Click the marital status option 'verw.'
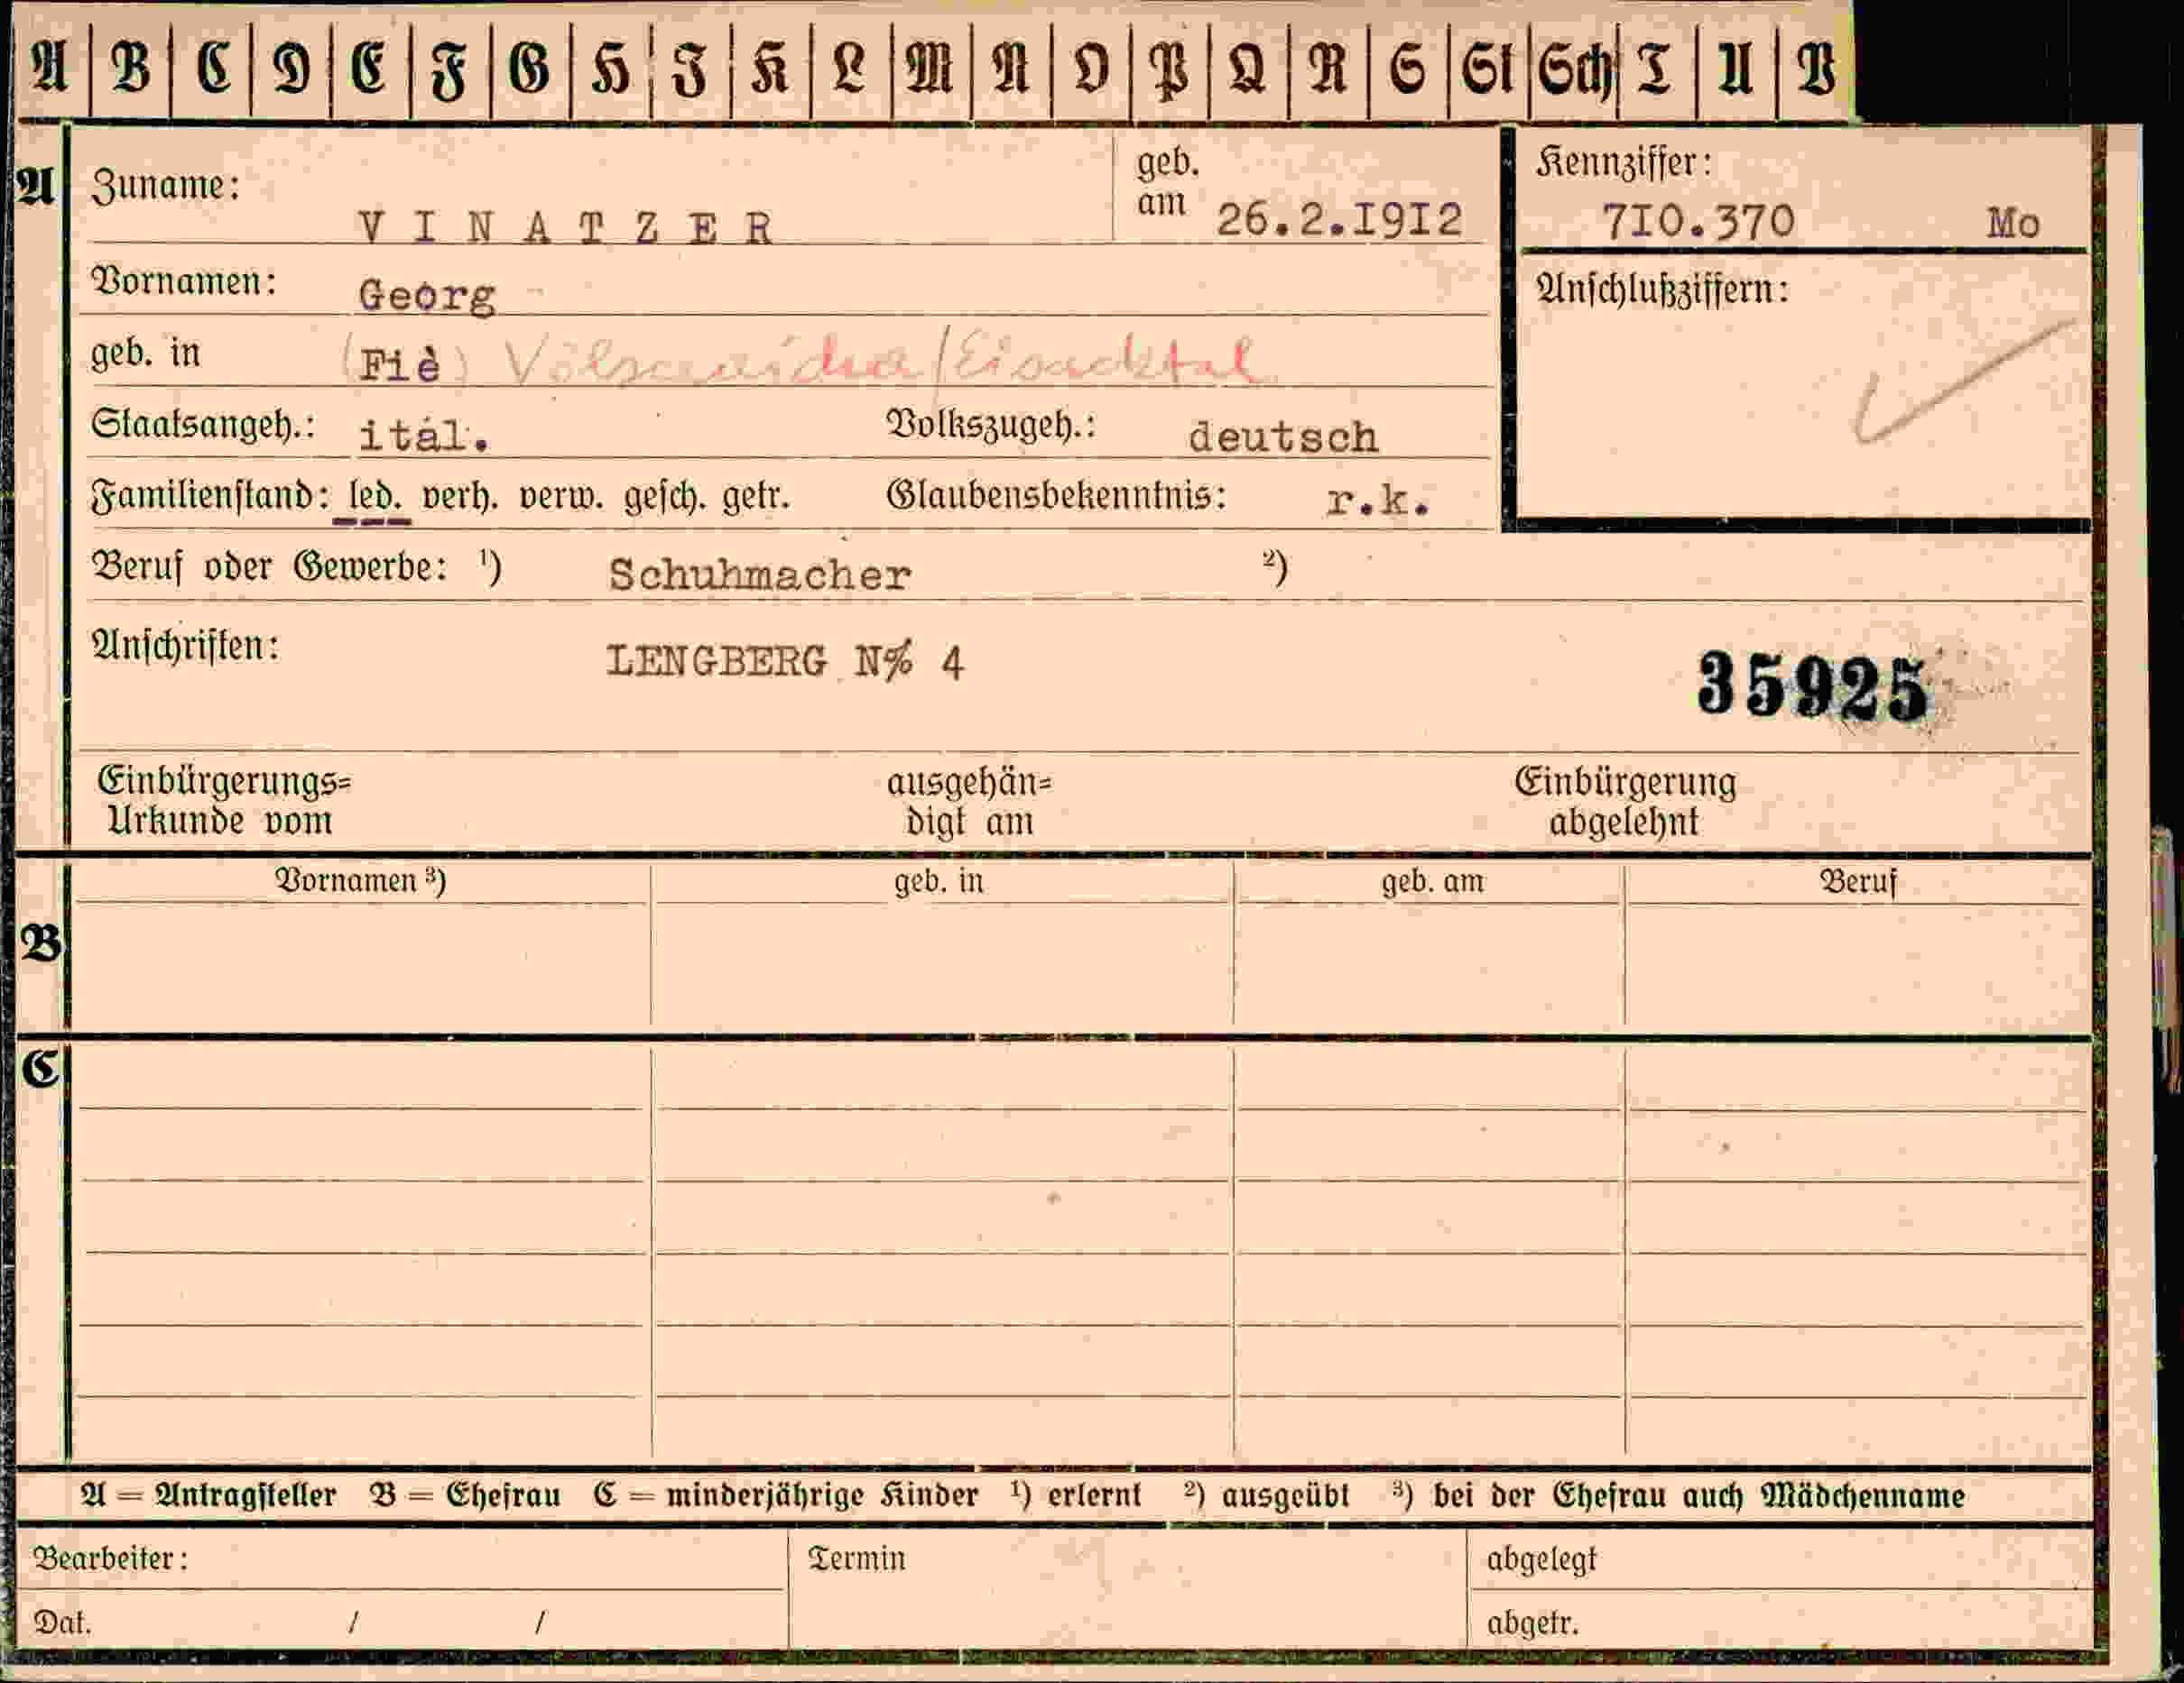Screen dimensions: 2184x1683 561,497
